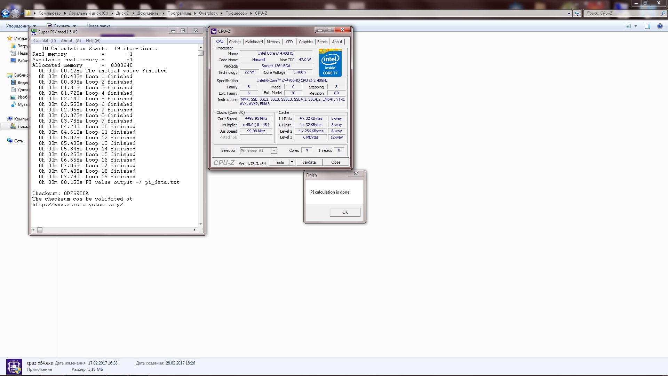Open the Computer icon in navigation pane
668x376 pixels.
(x=10, y=119)
